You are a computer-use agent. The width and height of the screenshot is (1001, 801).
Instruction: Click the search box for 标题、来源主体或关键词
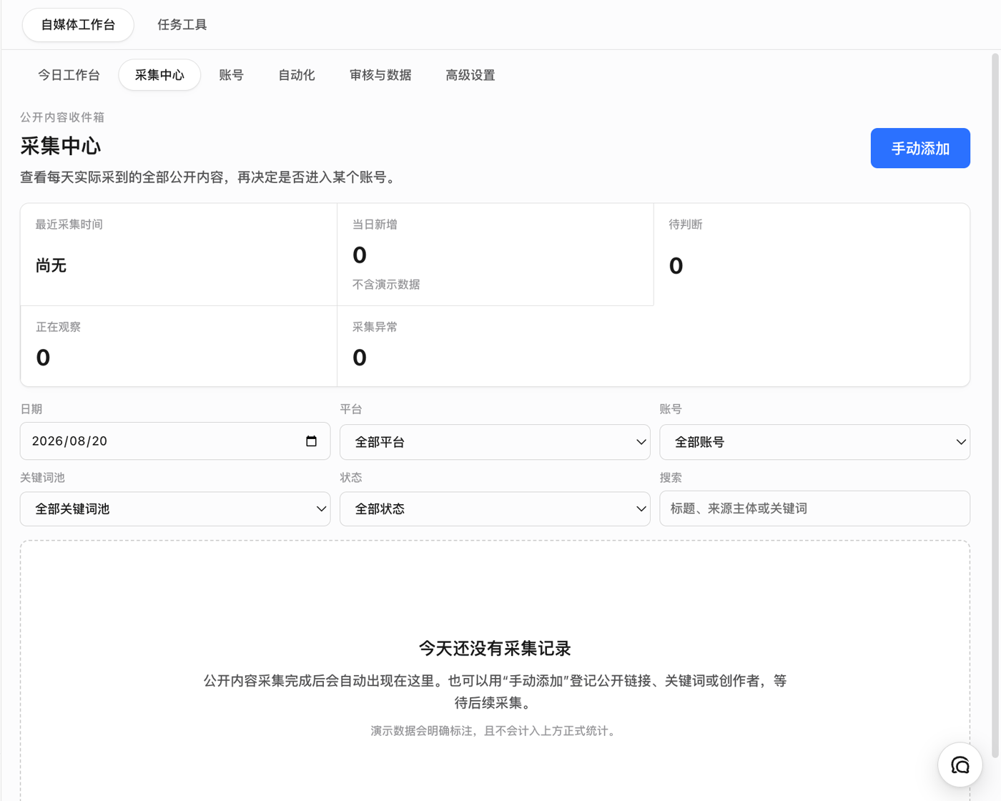click(x=814, y=508)
